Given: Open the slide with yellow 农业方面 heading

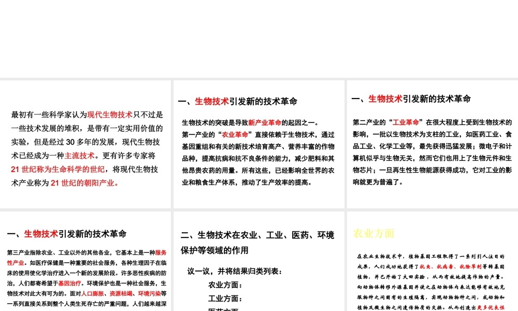Looking at the screenshot, I should [x=433, y=261].
